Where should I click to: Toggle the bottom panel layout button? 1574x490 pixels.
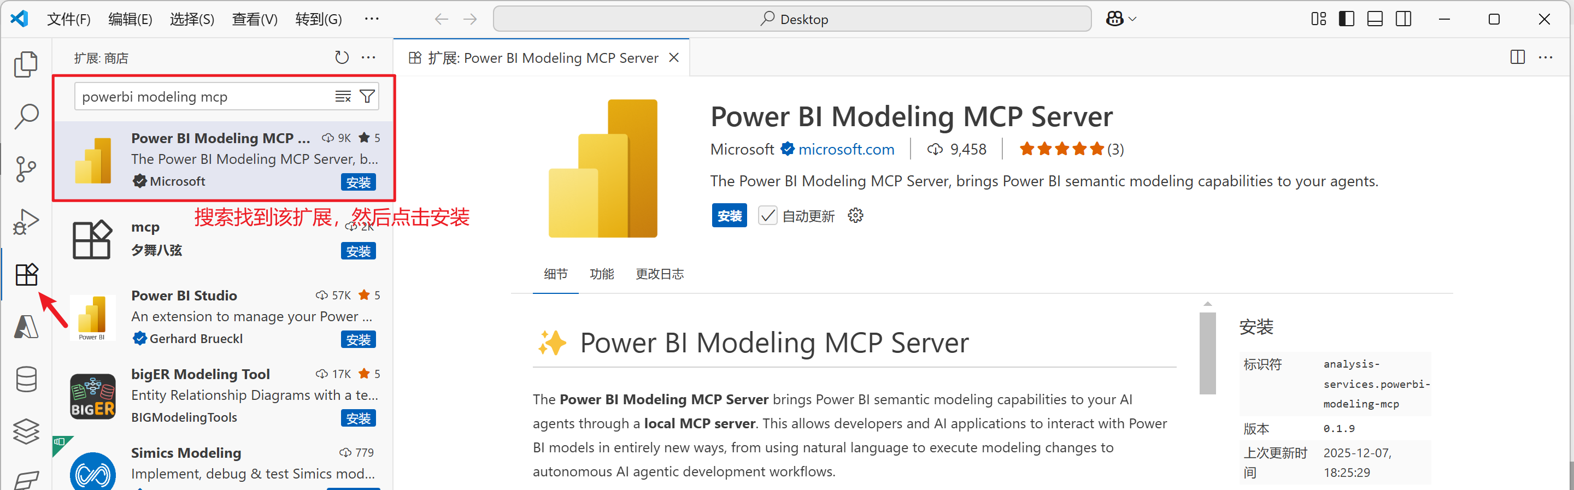point(1375,19)
